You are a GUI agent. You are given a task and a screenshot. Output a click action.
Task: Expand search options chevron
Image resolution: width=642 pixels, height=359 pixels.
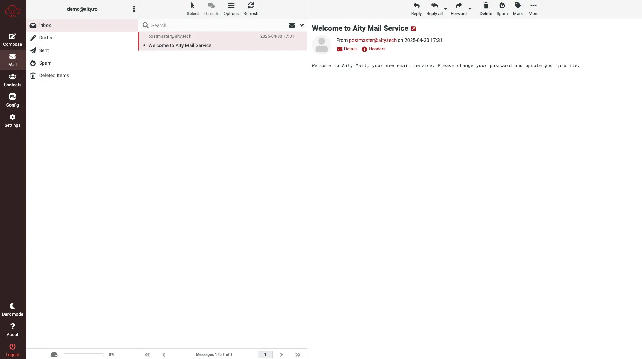[x=302, y=25]
